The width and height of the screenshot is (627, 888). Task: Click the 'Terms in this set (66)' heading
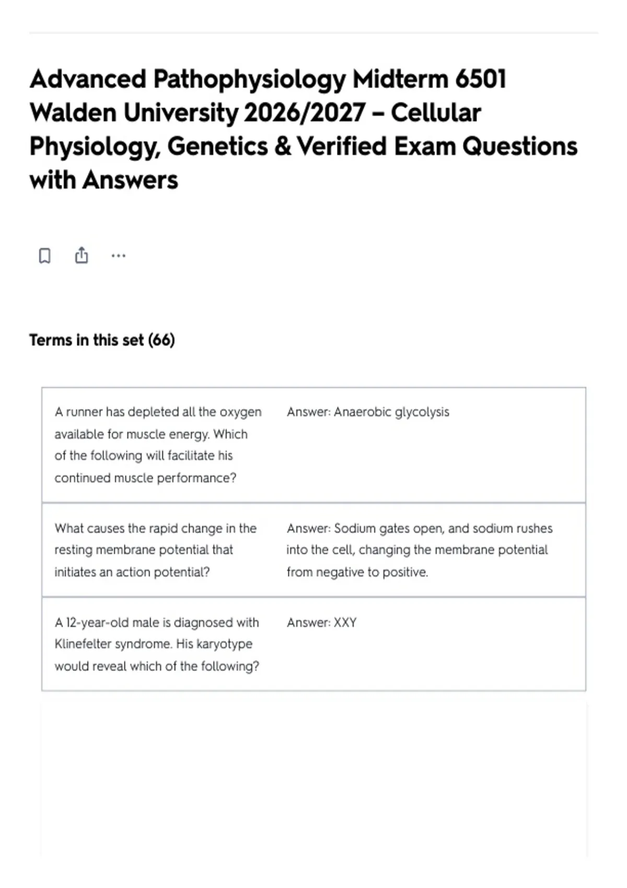(102, 340)
